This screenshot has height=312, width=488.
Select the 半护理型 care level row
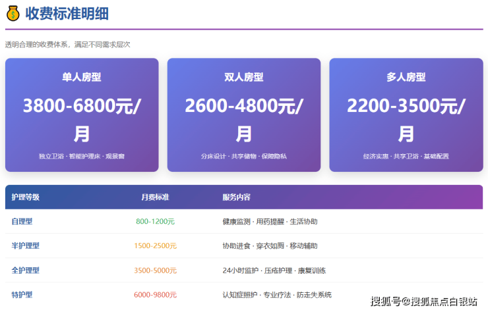(26, 246)
